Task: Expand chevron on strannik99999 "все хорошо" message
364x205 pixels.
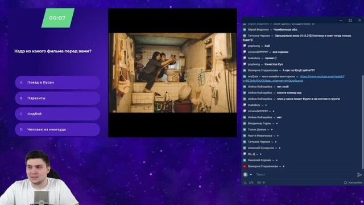Action: coord(270,52)
